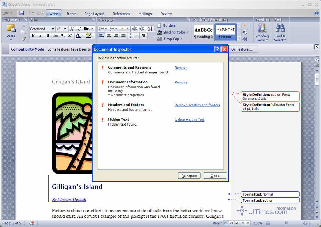
Task: Click the Close button in Document Inspector
Action: 215,176
